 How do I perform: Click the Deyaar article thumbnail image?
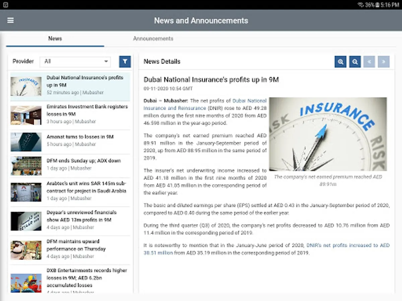point(26,221)
